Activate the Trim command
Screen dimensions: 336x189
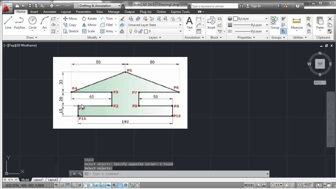point(107,19)
